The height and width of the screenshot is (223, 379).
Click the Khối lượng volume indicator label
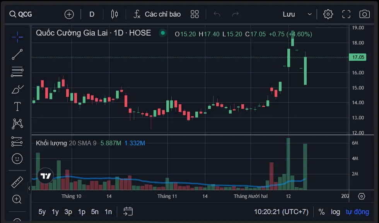click(51, 143)
